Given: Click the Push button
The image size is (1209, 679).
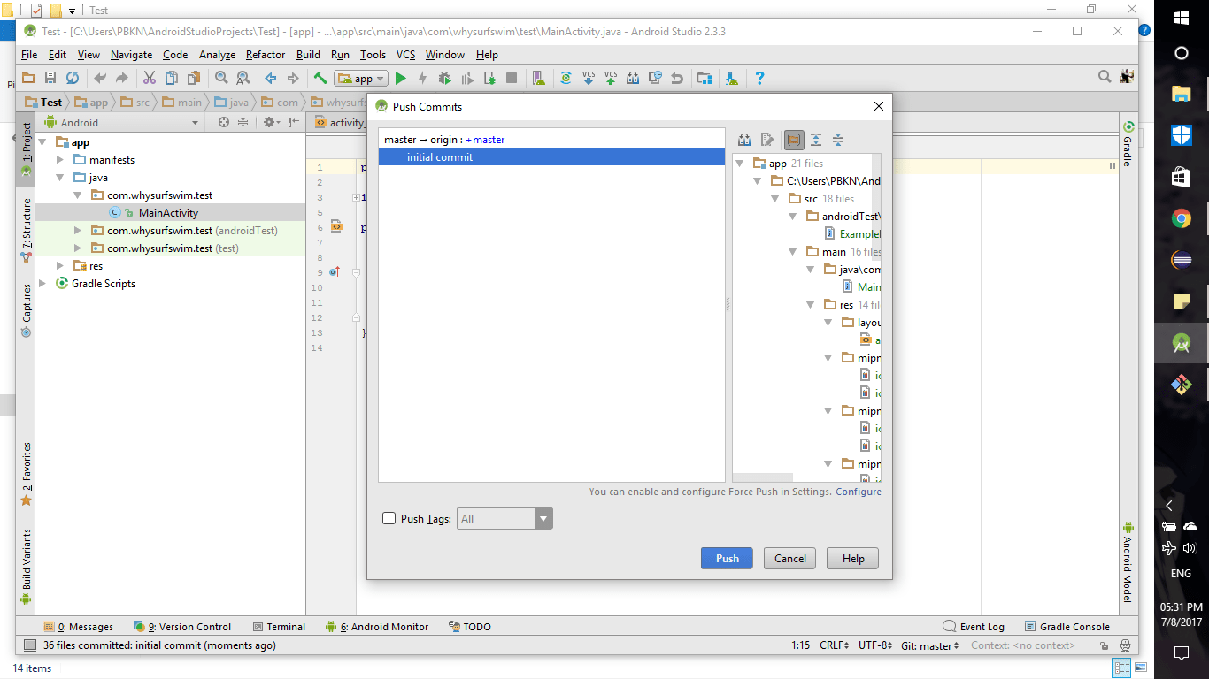Looking at the screenshot, I should [x=727, y=558].
